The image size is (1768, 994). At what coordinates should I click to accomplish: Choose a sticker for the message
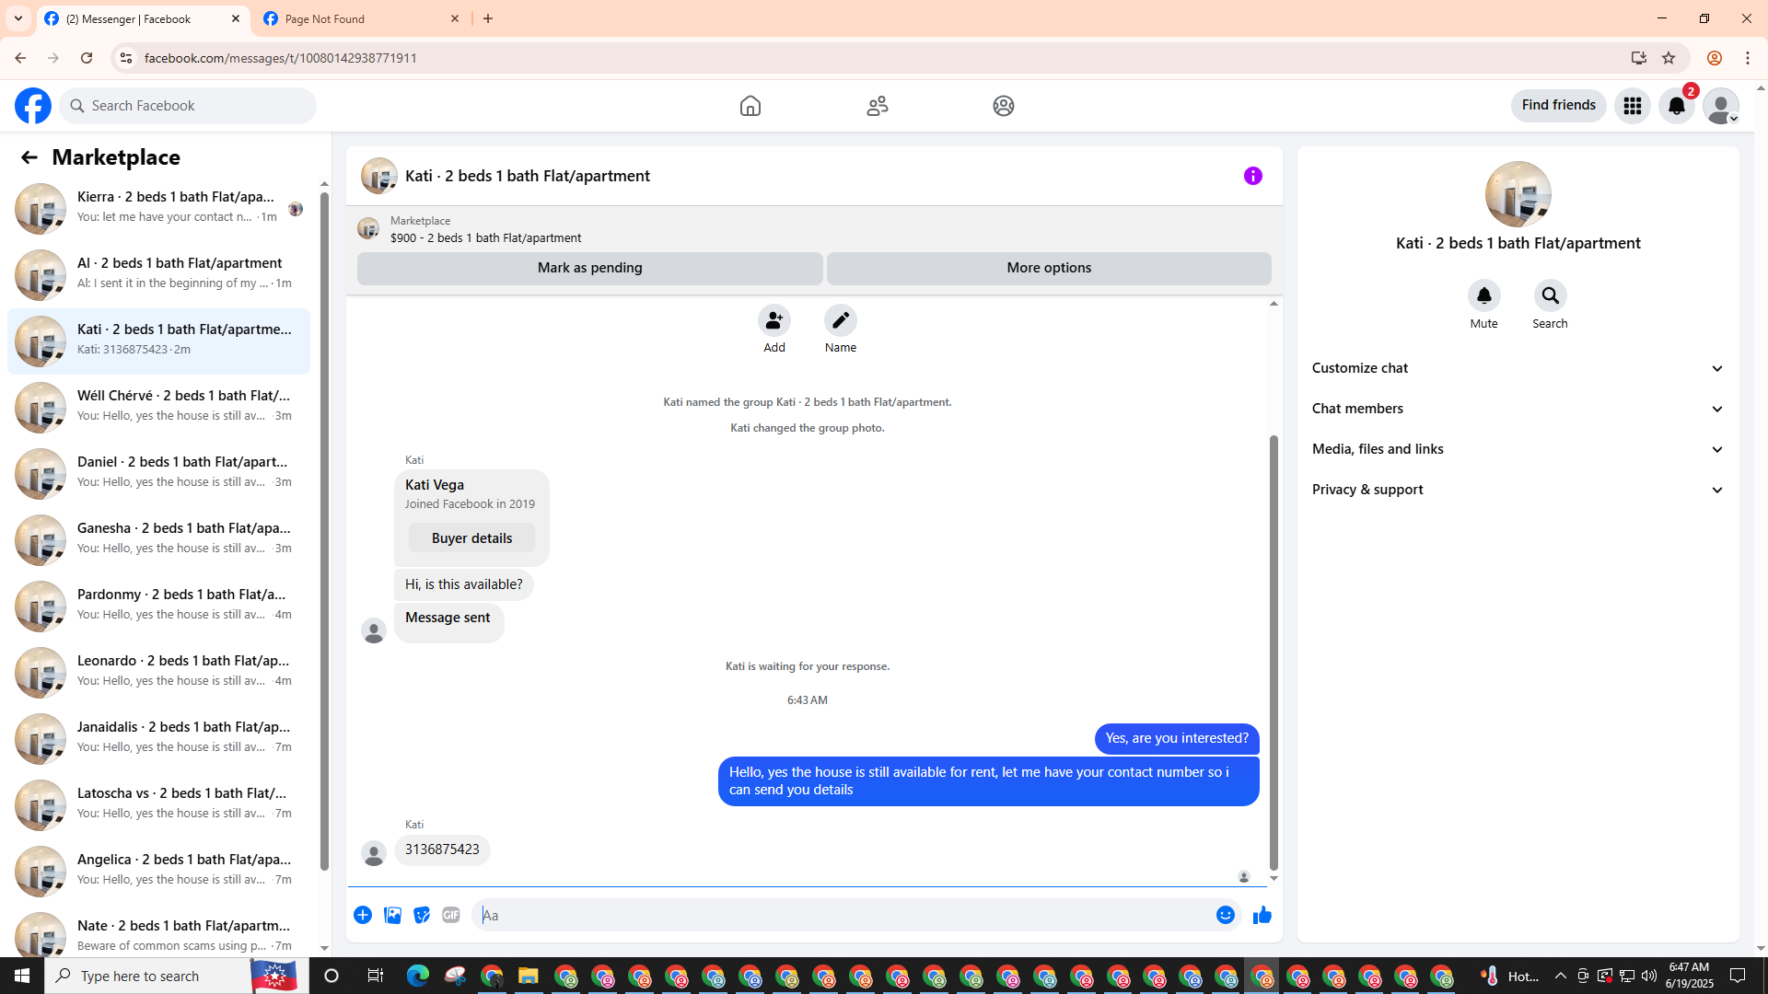(422, 915)
